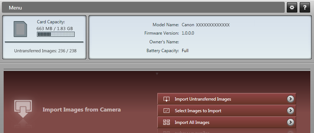Click the arrow on Import Untransferred Images
Viewport: 314px width, 133px height.
[x=290, y=99]
